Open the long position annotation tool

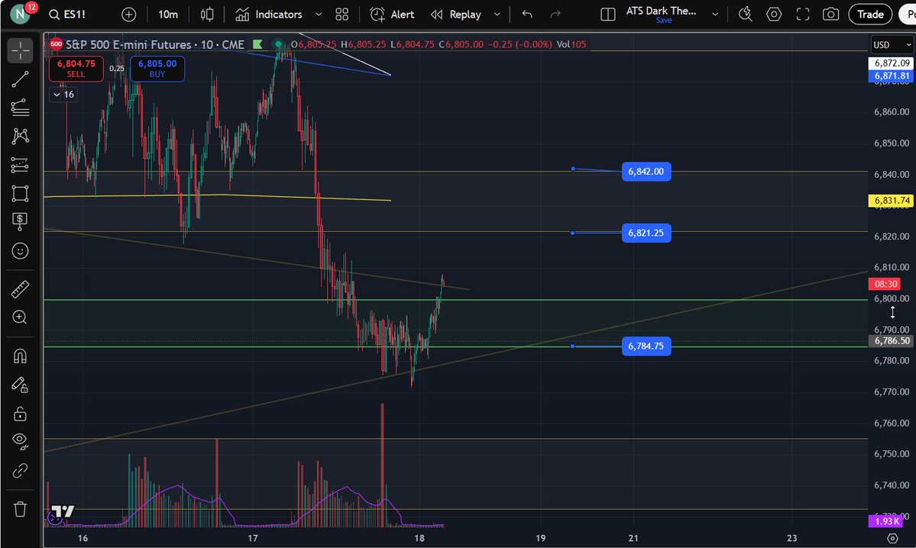[20, 221]
